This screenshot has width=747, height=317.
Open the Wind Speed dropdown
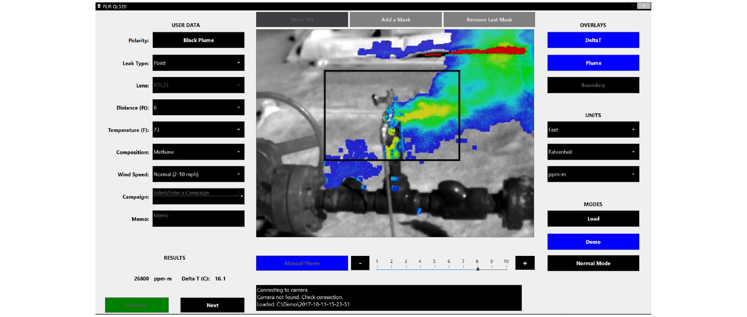coord(198,174)
